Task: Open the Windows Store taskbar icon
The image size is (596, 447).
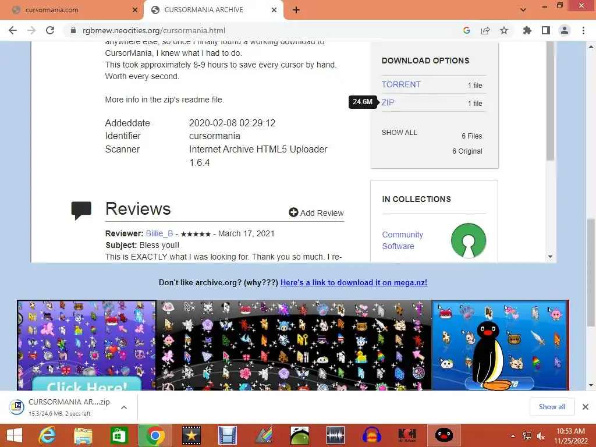Action: (119, 435)
